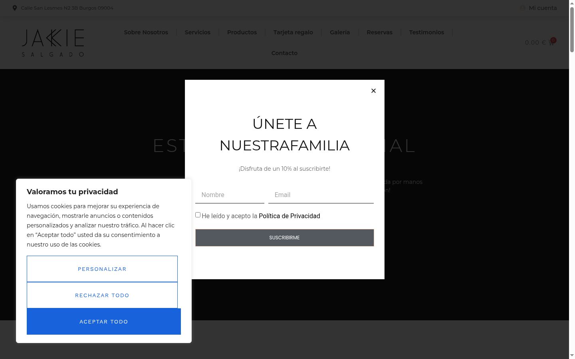Click the location pin icon

coord(15,8)
